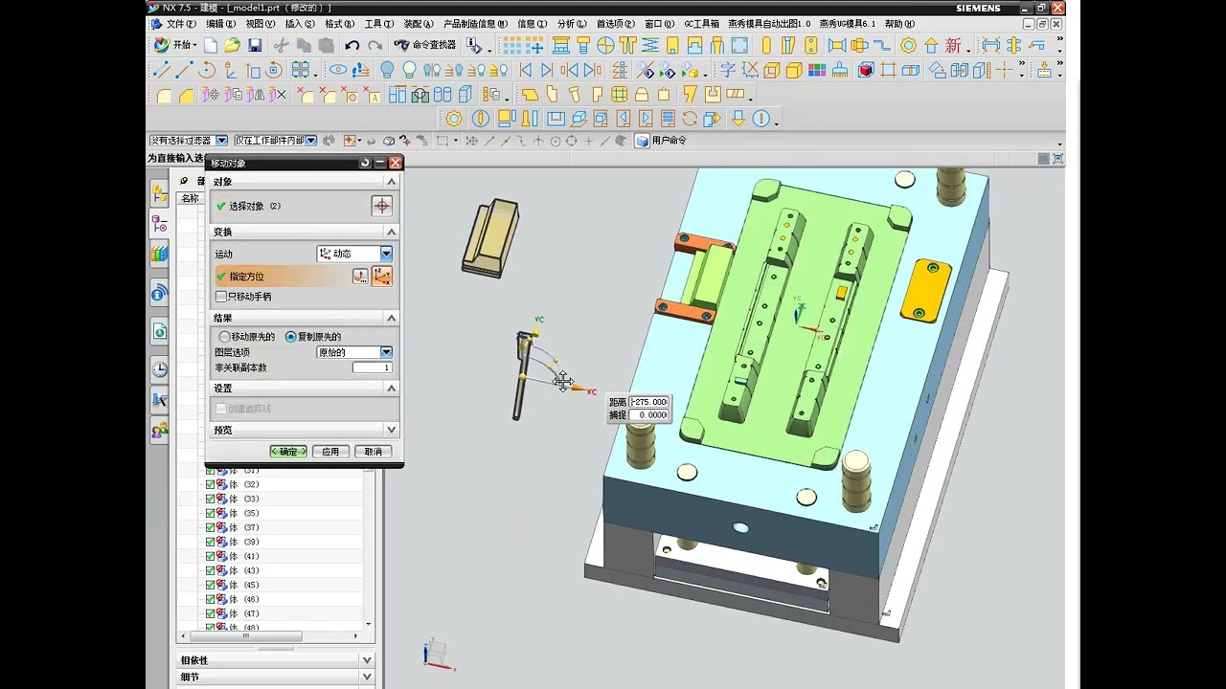Open the 运动 motion type dropdown
The width and height of the screenshot is (1226, 689).
coord(354,254)
